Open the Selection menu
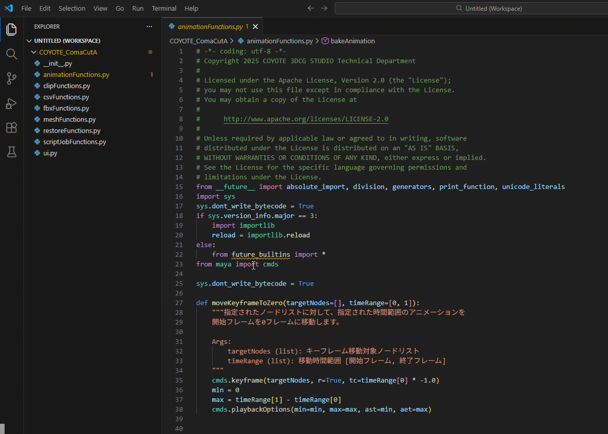The height and width of the screenshot is (434, 608). (x=72, y=8)
